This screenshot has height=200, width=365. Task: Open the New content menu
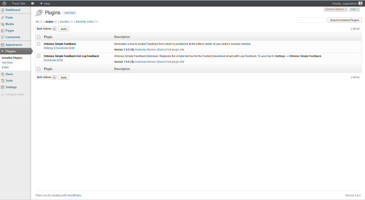[x=45, y=4]
